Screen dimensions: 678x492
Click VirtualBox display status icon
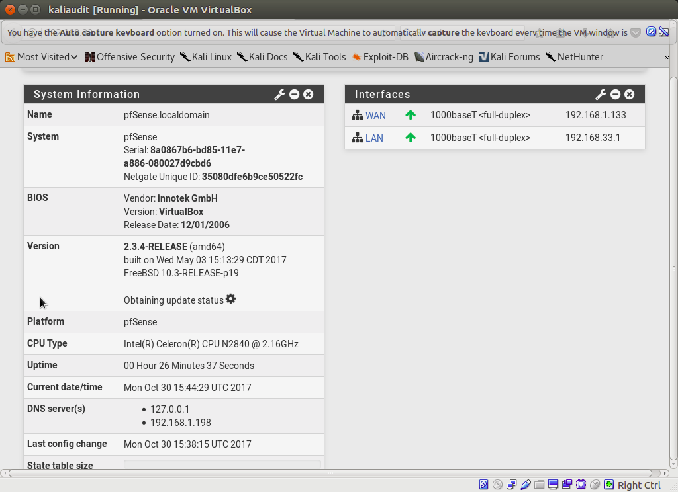point(553,485)
